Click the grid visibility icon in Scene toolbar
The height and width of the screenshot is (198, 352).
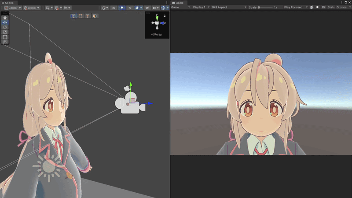point(48,8)
